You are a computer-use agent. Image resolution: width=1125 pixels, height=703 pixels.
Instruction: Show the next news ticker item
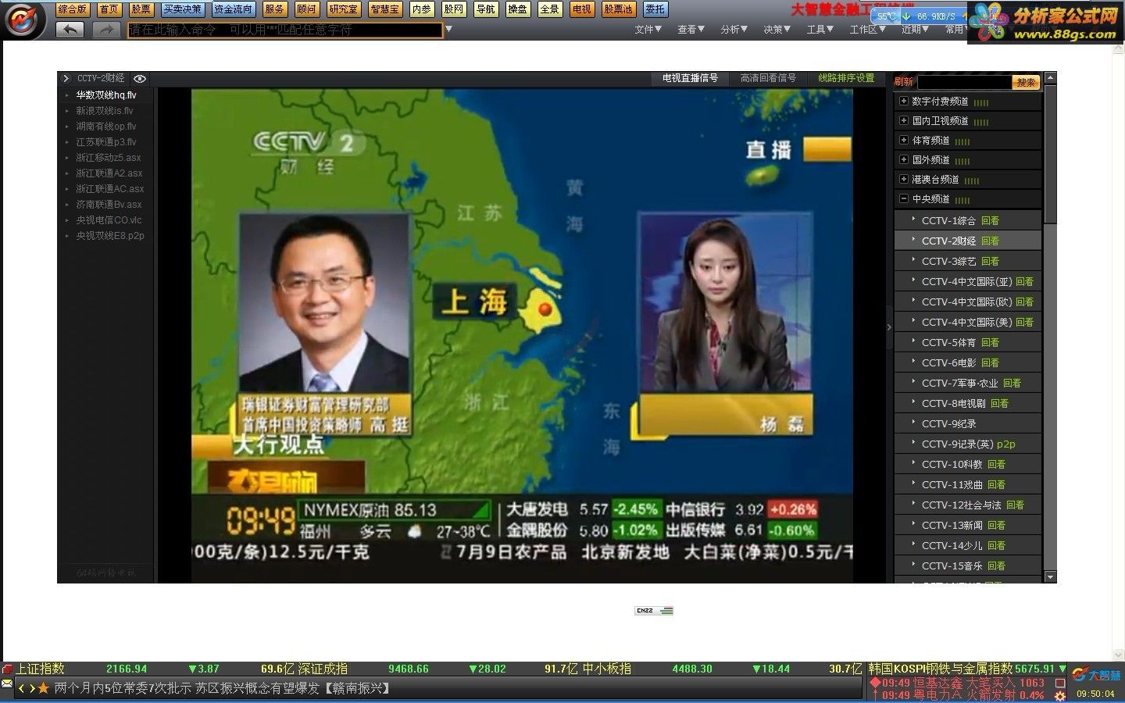[32, 688]
